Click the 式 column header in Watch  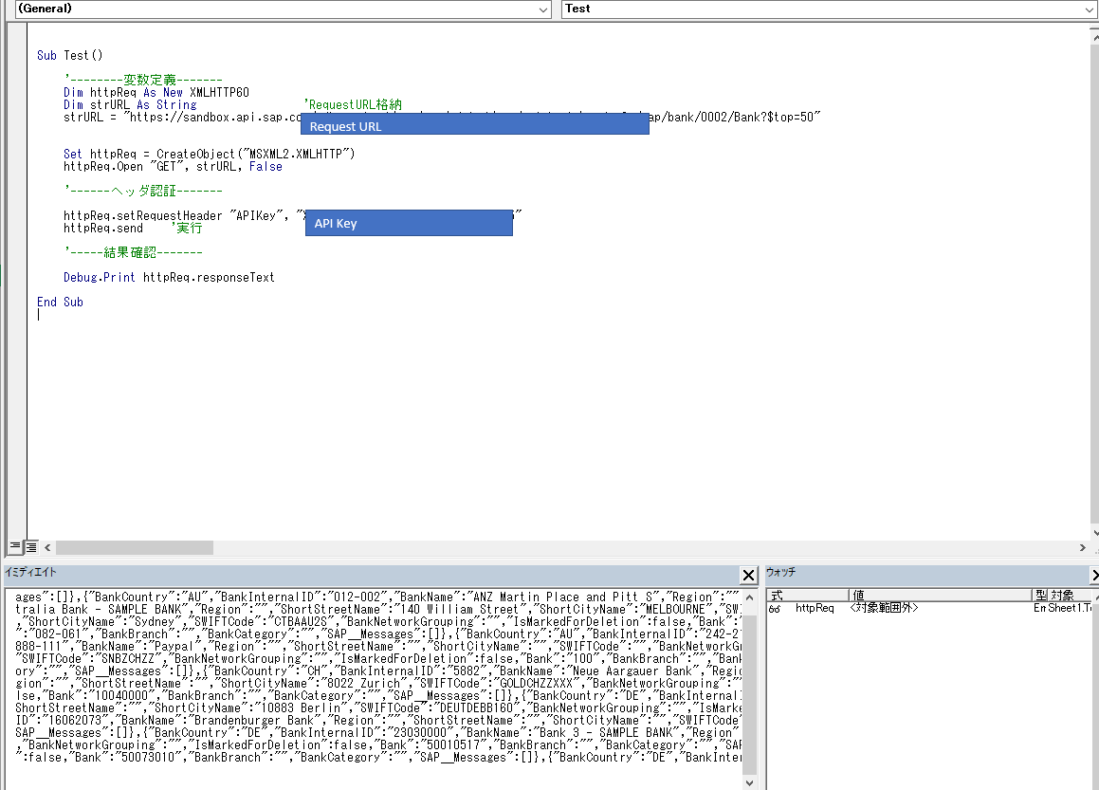tap(808, 596)
